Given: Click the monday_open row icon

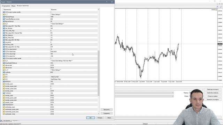Looking at the screenshot, I should point(4,84).
